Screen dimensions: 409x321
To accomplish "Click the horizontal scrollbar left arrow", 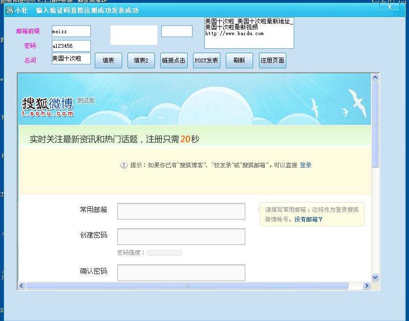I will click(21, 285).
